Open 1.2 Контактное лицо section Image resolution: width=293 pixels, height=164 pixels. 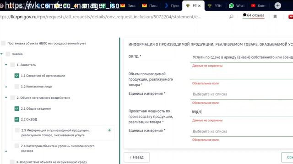pyautogui.click(x=36, y=87)
